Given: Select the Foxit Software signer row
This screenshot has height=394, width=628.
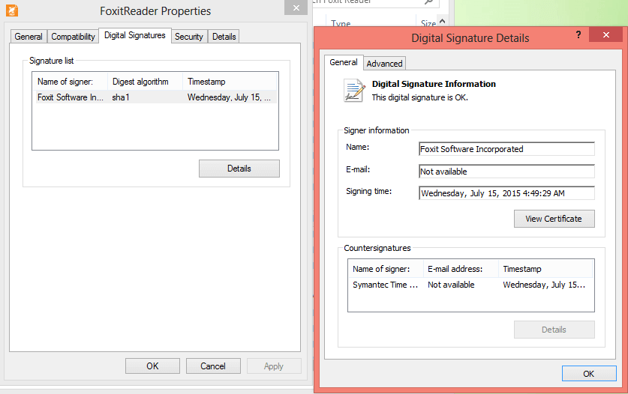Looking at the screenshot, I should coord(154,97).
